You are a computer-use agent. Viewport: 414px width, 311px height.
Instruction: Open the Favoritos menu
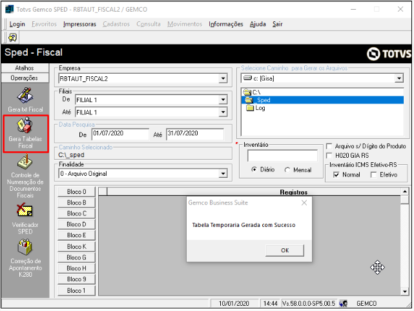[44, 24]
